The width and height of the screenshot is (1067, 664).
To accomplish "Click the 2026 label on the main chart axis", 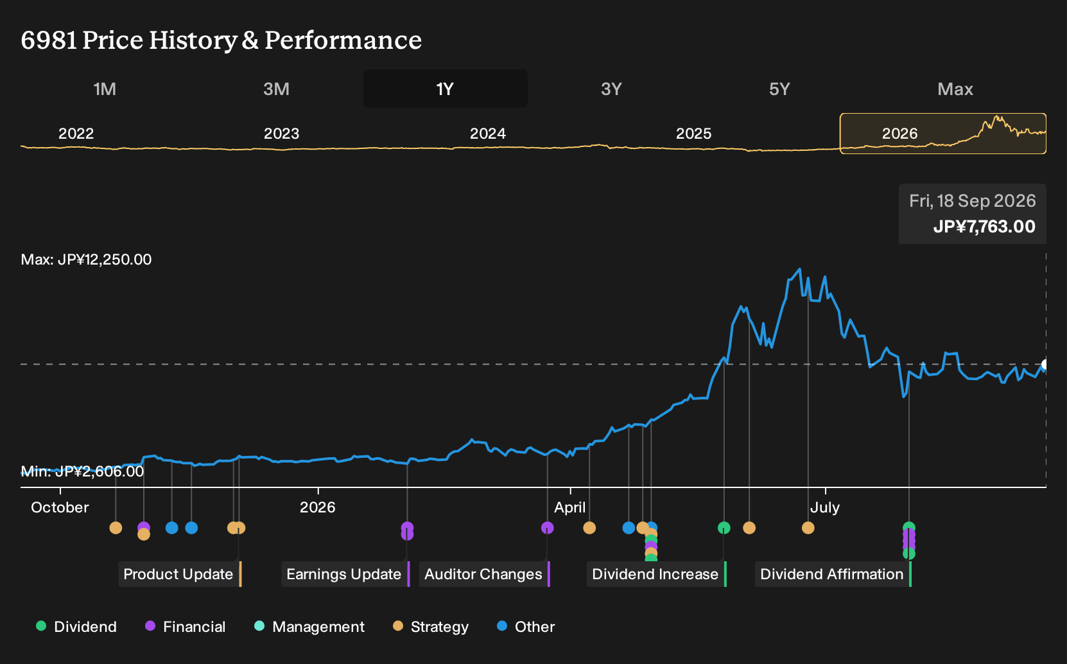I will (x=318, y=507).
